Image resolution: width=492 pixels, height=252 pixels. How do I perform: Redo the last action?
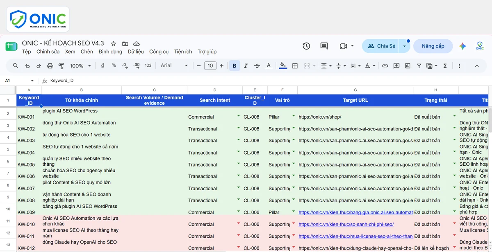point(39,65)
